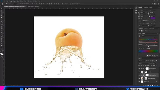Click clip-to-layer icon in Properties footer
The width and height of the screenshot is (160, 90).
click(147, 56)
